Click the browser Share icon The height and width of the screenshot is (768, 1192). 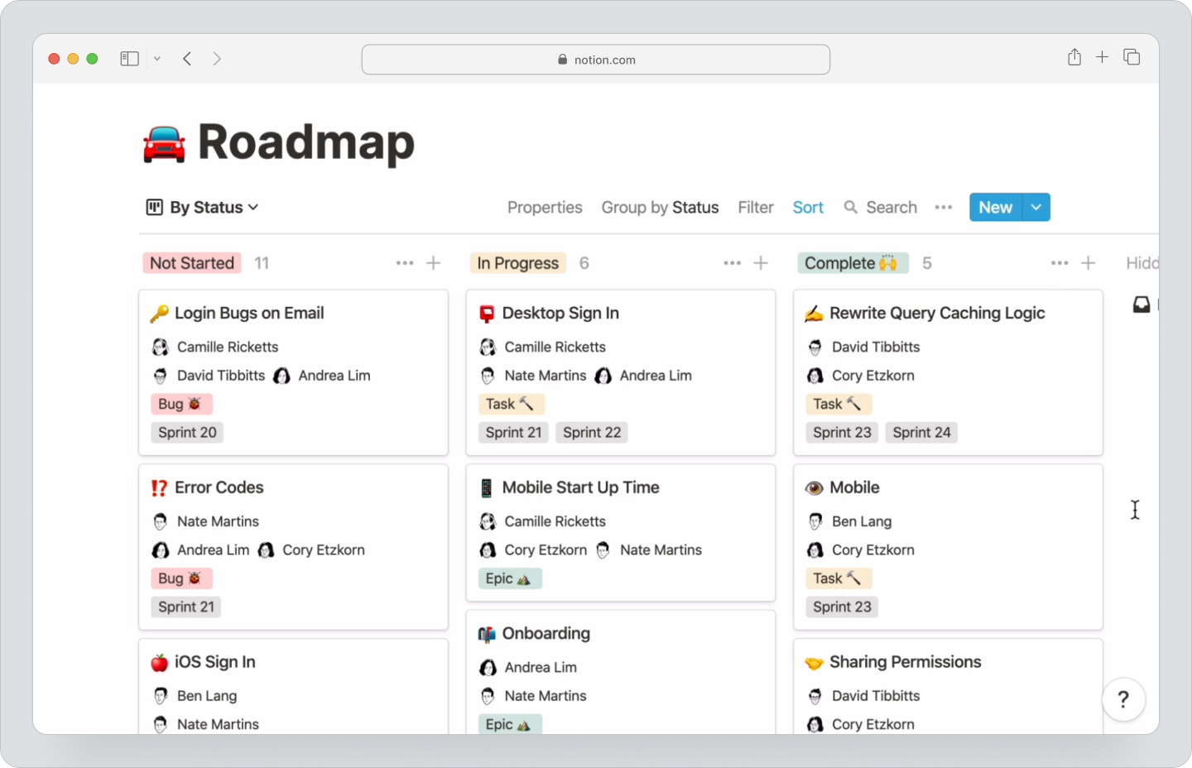coord(1074,58)
